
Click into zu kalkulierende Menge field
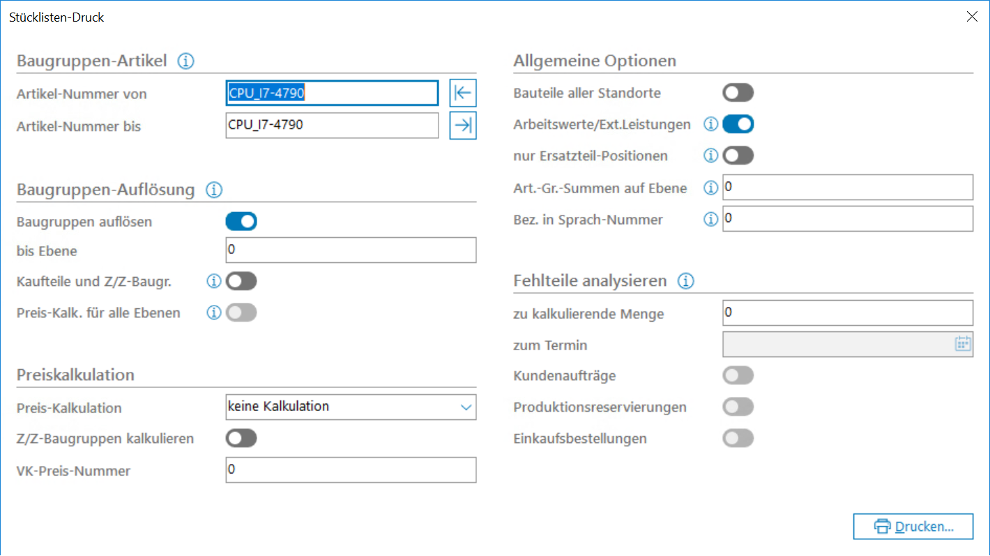[847, 313]
